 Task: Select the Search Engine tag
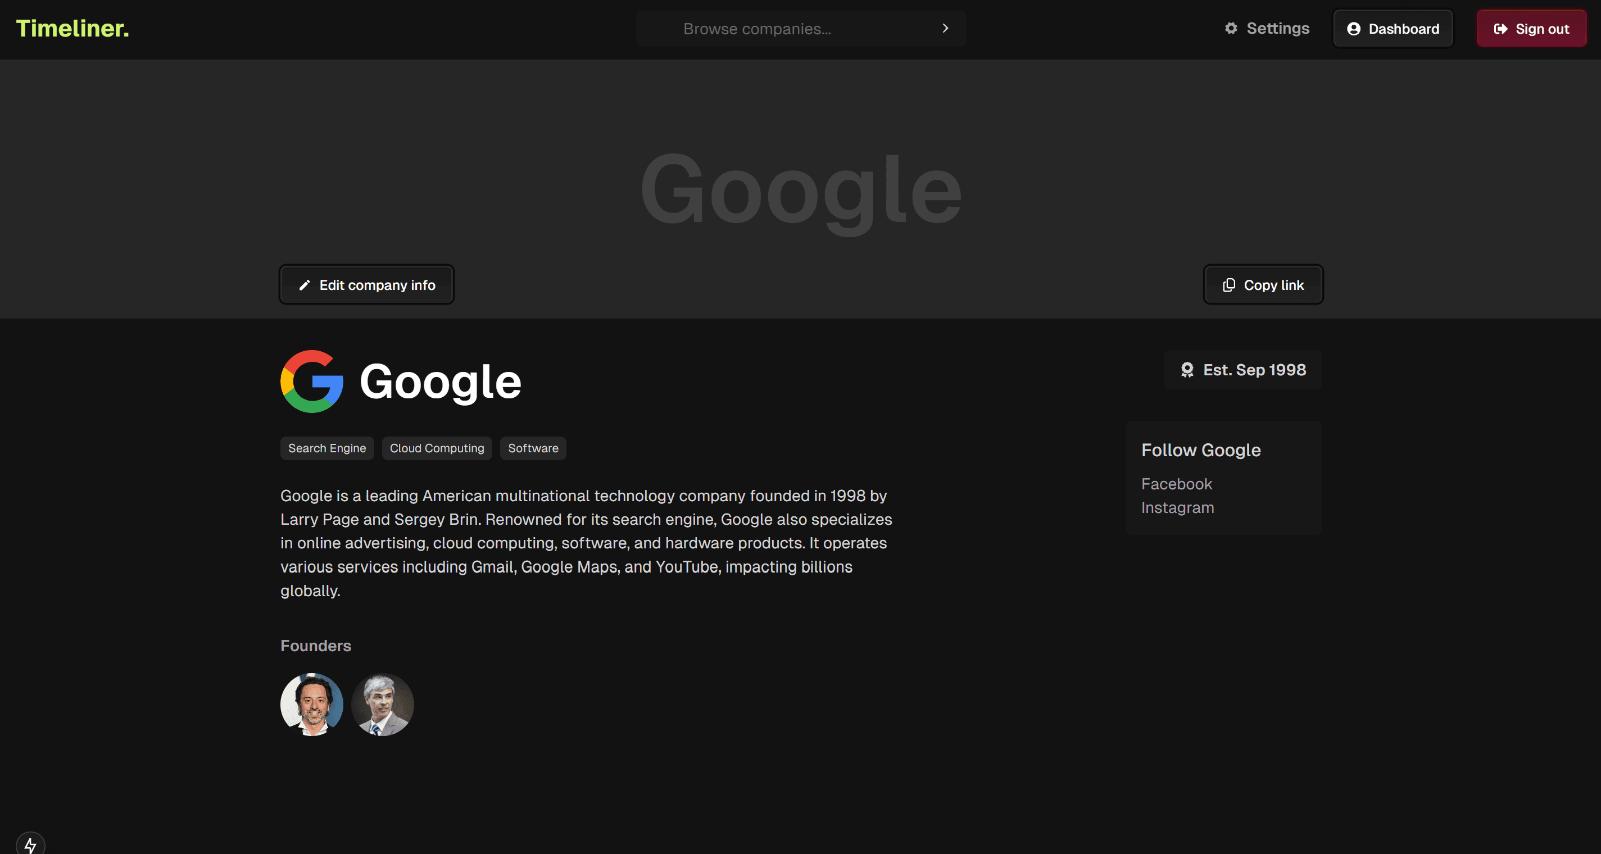(327, 448)
